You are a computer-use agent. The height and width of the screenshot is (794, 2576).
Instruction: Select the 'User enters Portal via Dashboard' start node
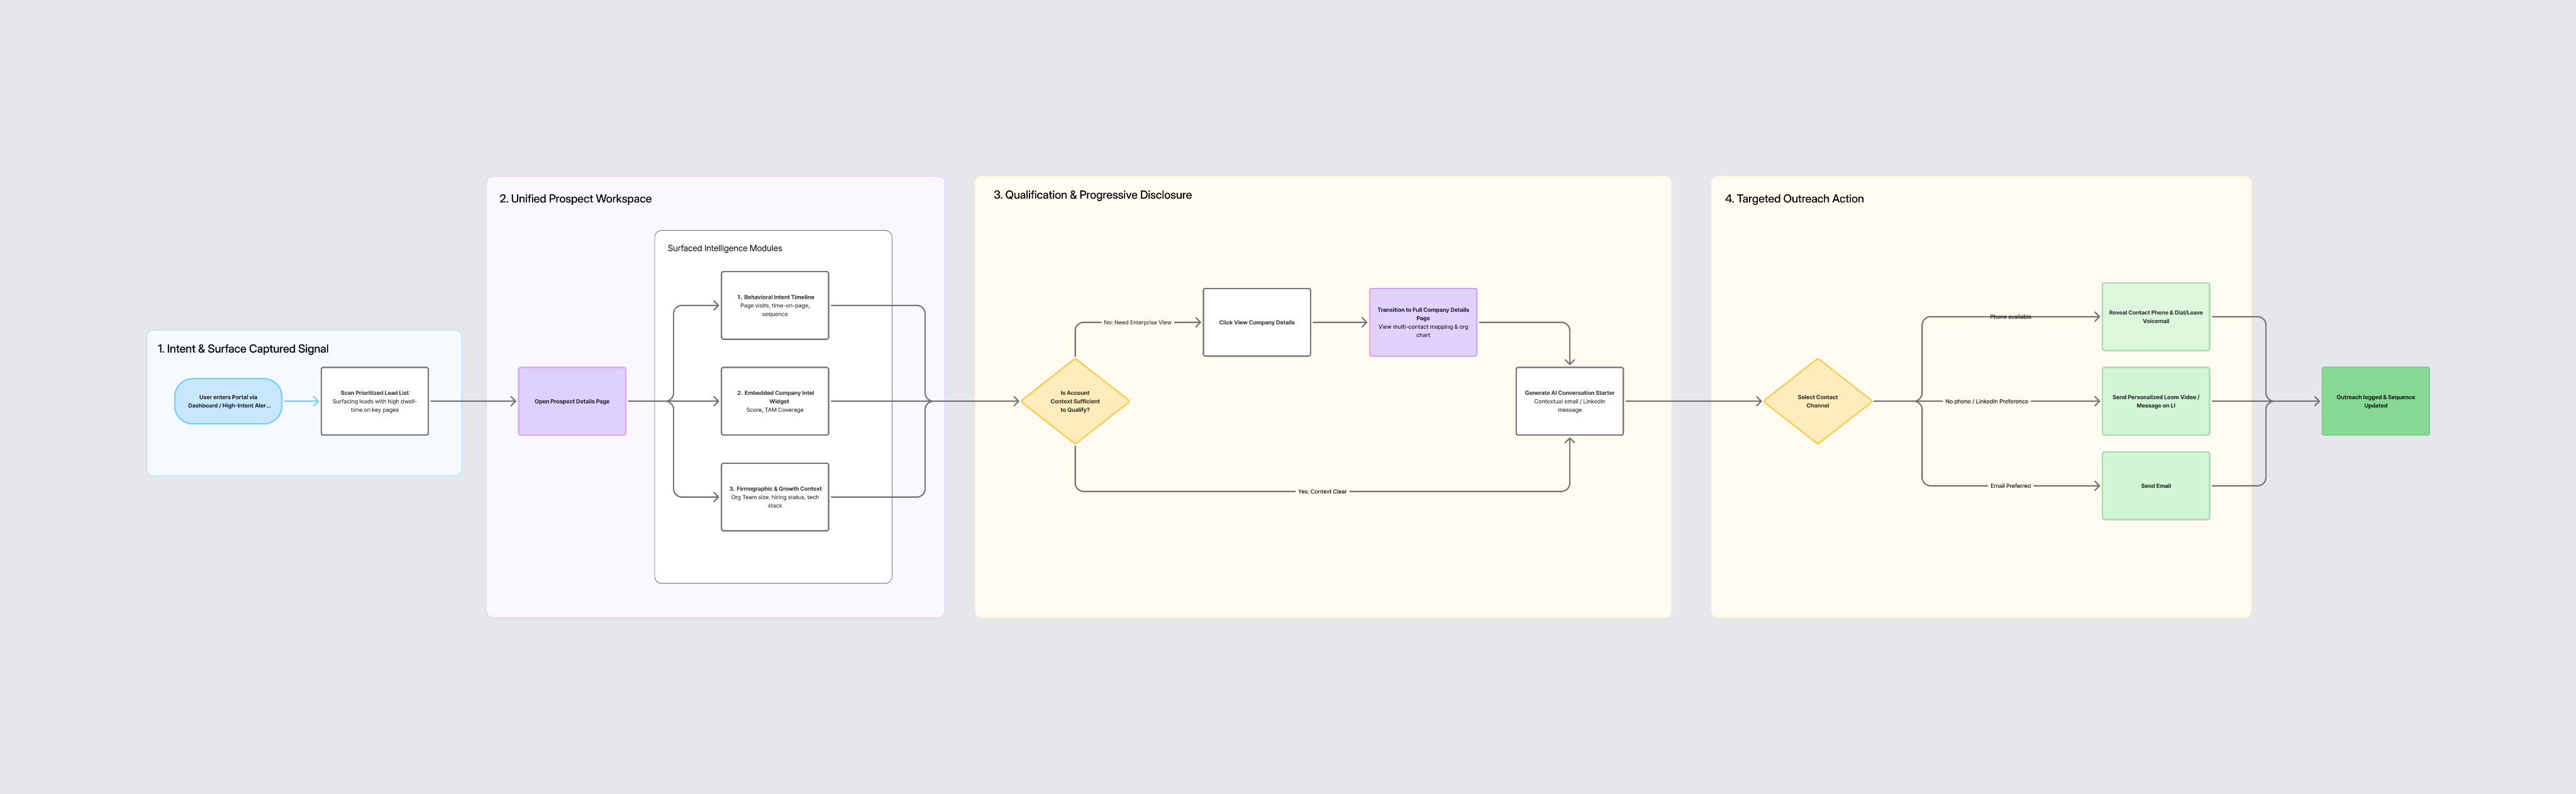(x=228, y=401)
